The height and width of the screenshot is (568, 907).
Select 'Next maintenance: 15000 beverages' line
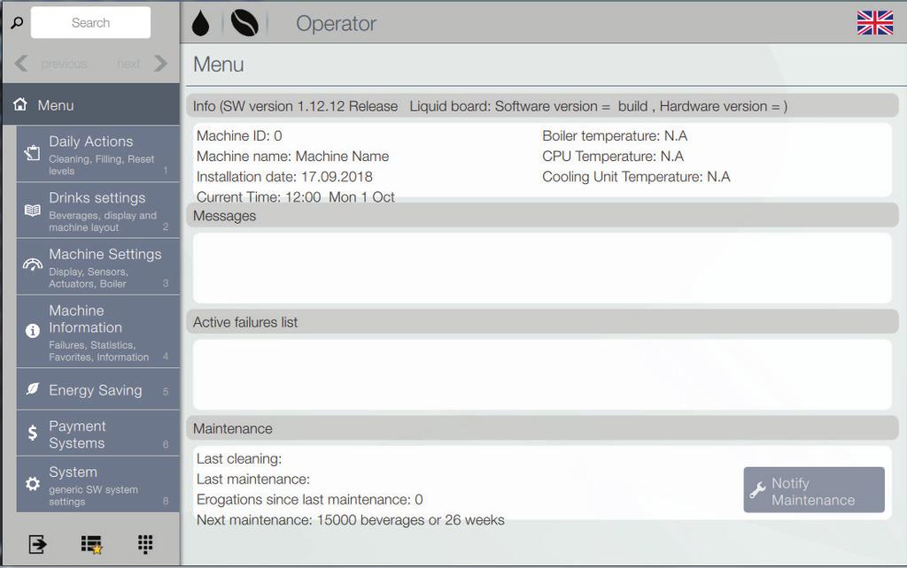[351, 520]
